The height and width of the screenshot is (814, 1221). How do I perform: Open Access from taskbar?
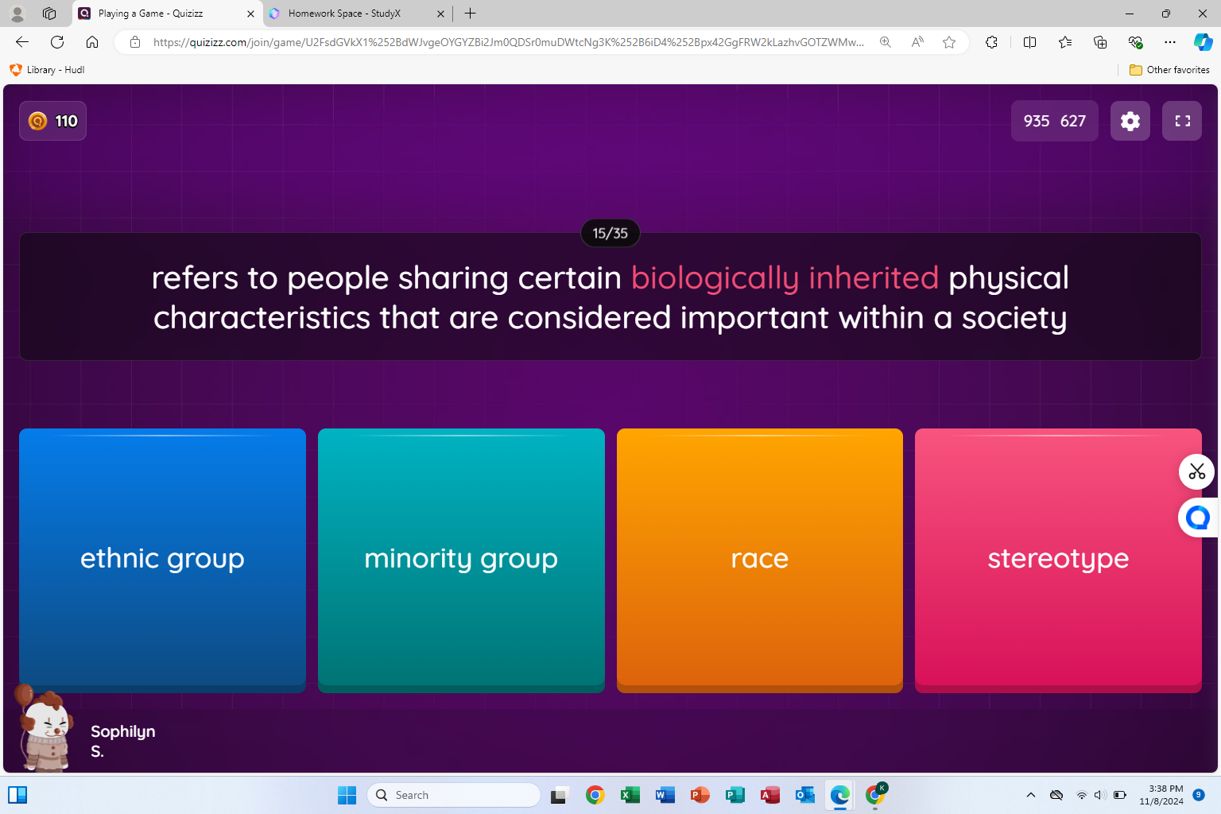pos(770,795)
